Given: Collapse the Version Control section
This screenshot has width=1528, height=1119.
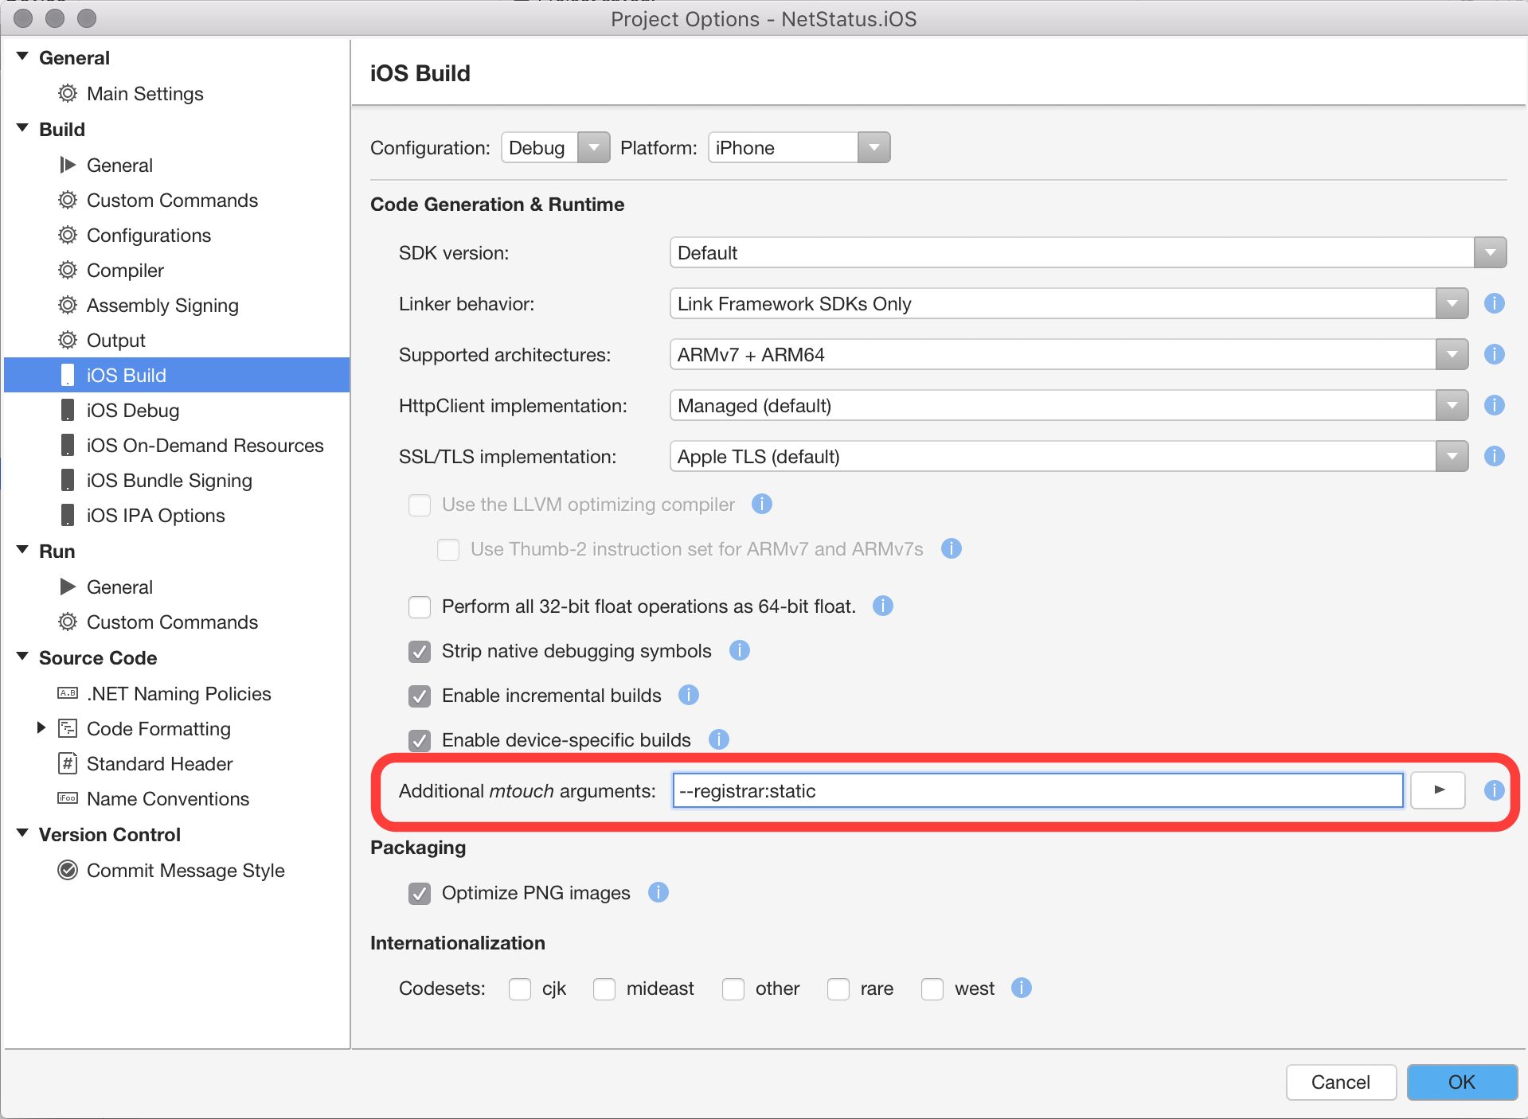Looking at the screenshot, I should pyautogui.click(x=22, y=834).
